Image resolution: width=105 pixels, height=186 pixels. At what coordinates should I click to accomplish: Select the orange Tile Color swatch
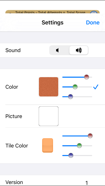coord(48,145)
